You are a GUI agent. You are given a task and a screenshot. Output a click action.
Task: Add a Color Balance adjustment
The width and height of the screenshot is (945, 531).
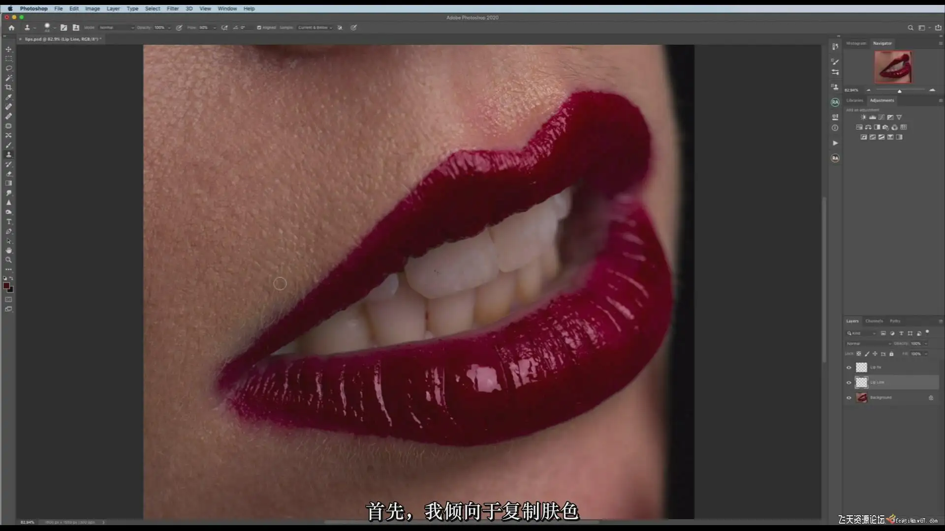868,127
